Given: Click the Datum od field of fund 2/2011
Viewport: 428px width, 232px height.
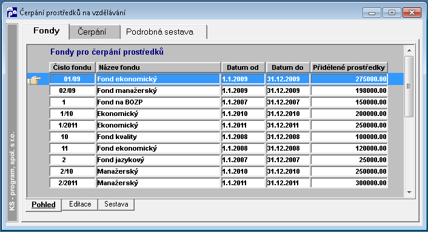Looking at the screenshot, I should coord(243,183).
